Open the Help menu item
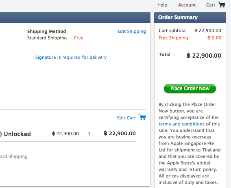The image size is (231, 188). click(x=162, y=5)
